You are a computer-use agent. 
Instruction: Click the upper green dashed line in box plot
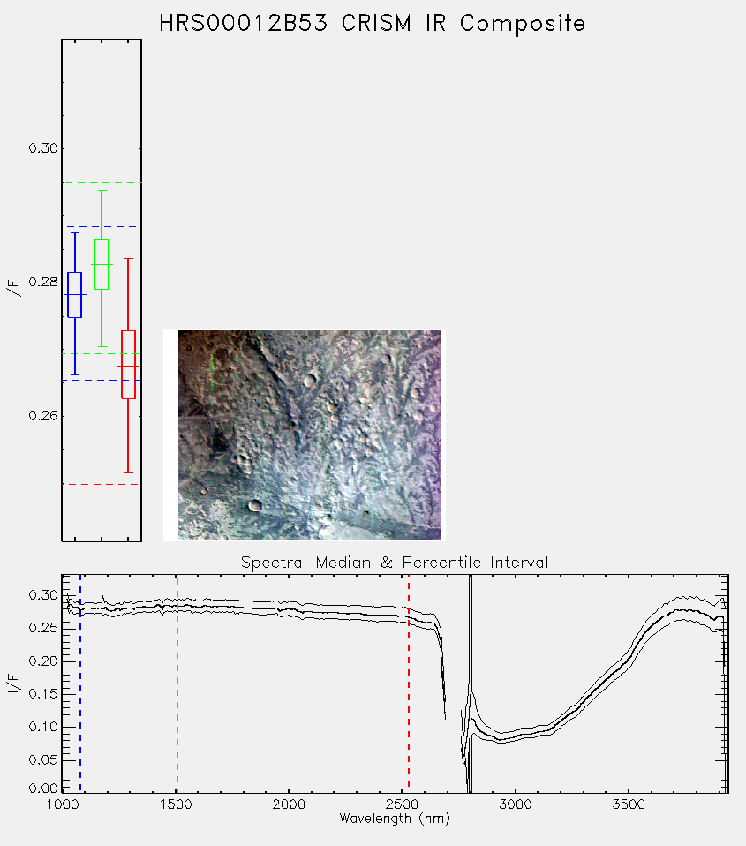click(102, 183)
